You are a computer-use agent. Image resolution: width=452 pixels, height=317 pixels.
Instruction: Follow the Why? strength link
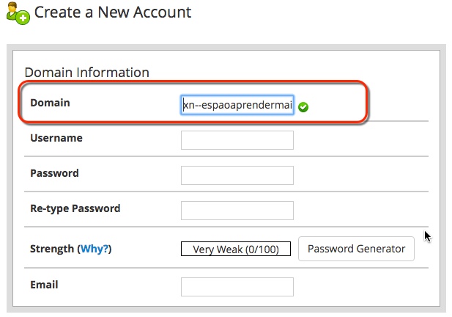[95, 249]
